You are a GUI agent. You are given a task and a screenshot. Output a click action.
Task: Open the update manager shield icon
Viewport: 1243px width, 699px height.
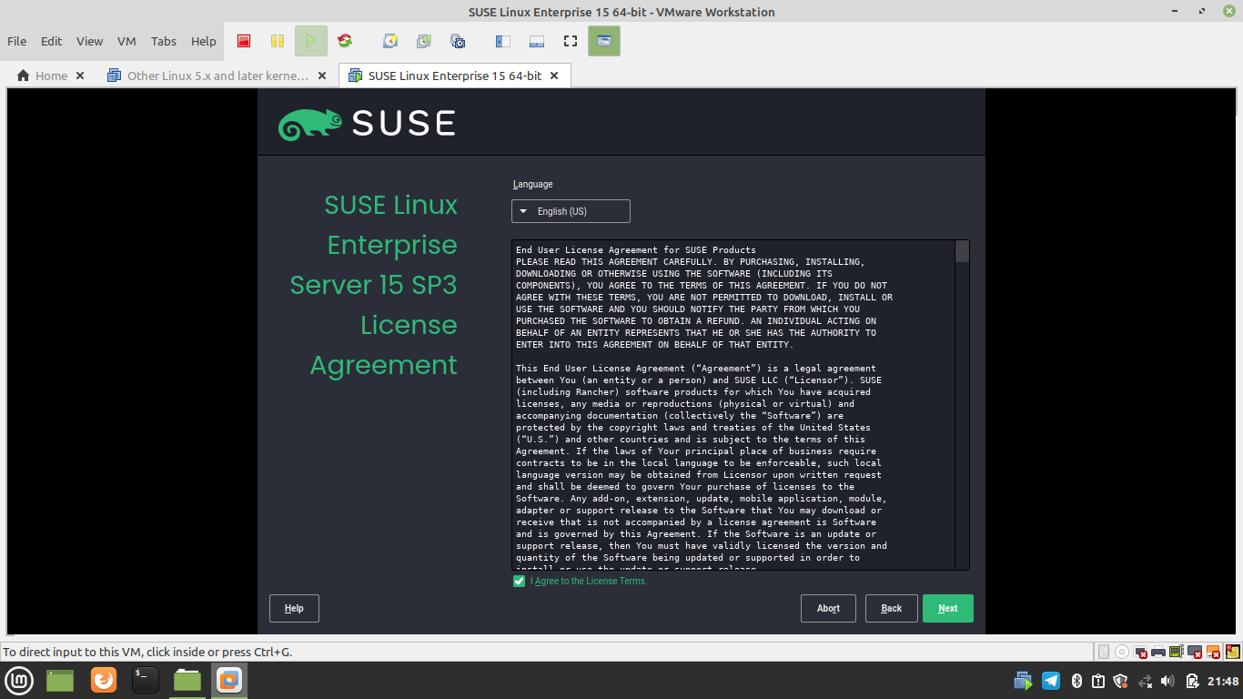[1121, 680]
